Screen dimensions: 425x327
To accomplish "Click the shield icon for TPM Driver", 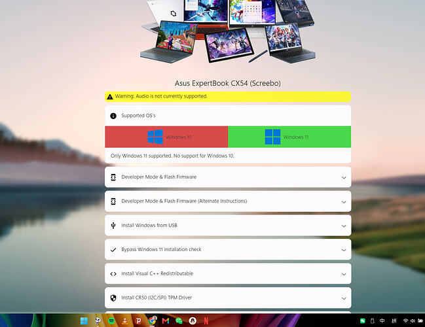I will [x=113, y=298].
